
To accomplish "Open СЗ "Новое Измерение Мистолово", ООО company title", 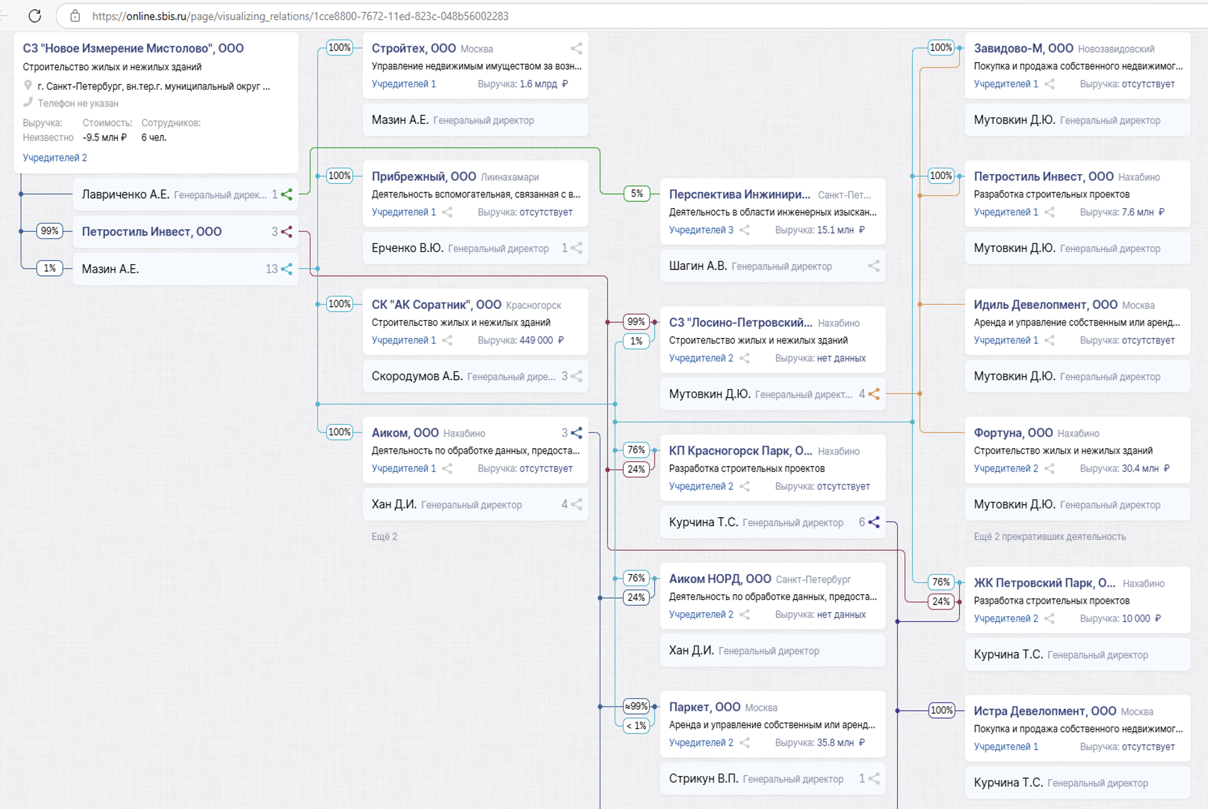I will (x=133, y=48).
